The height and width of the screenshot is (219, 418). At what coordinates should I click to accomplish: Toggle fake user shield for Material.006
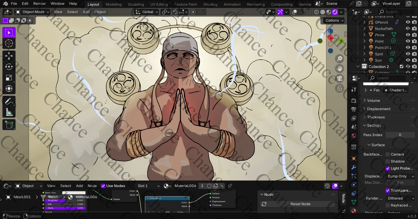coord(209,186)
